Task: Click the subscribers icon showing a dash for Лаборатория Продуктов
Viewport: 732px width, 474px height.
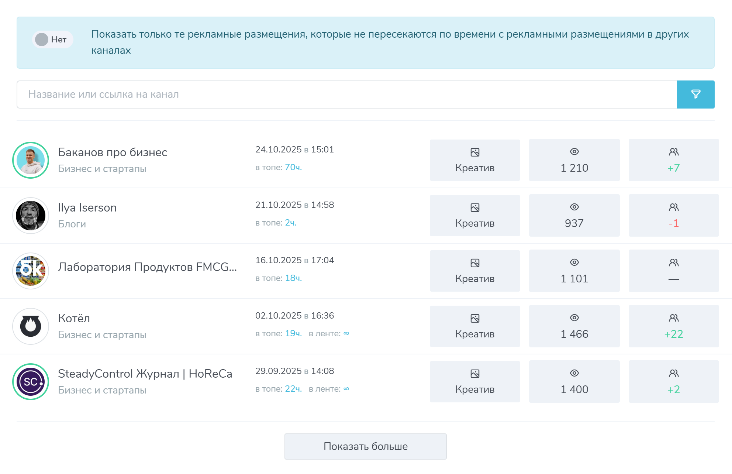Action: pyautogui.click(x=674, y=262)
